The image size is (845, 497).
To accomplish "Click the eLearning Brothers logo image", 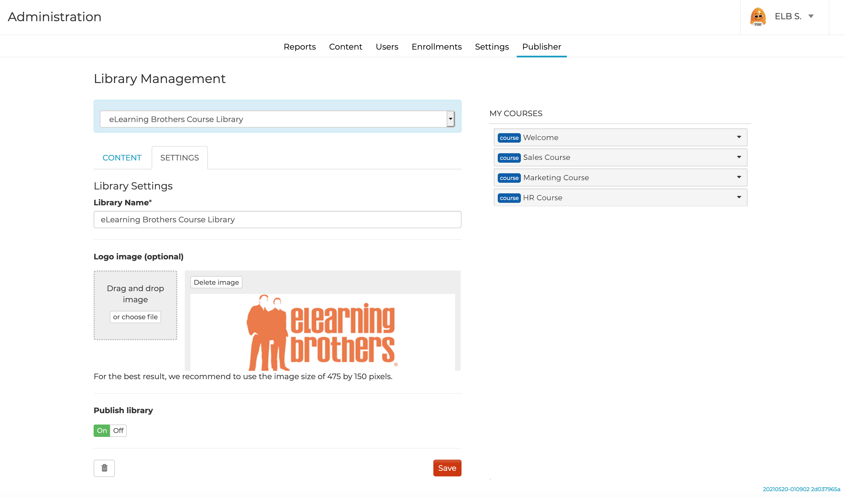I will [322, 332].
